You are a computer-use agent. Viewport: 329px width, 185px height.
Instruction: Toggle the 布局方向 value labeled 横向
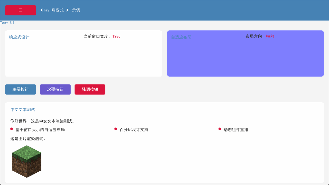(x=270, y=36)
